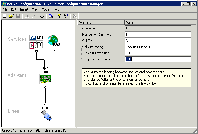Viewport: 198px width, 134px height.
Task: Click the Save floppy disk icon
Action: point(18,16)
